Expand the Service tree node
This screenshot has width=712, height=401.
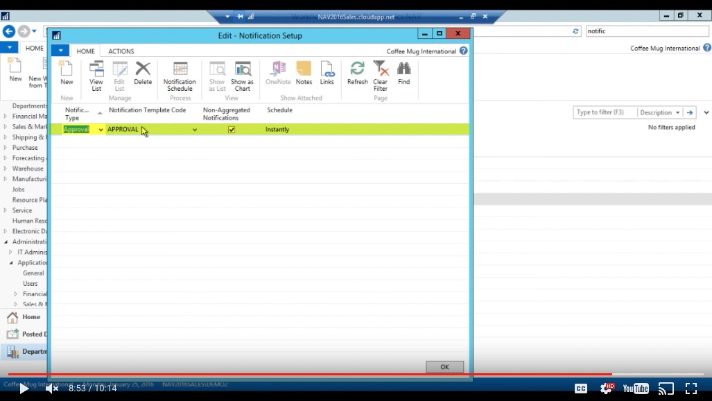pyautogui.click(x=6, y=210)
